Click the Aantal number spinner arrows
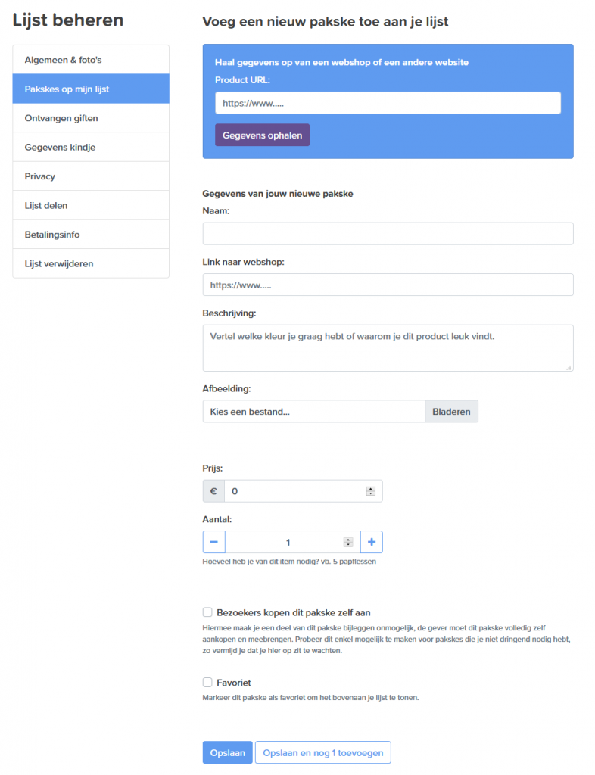 (348, 542)
